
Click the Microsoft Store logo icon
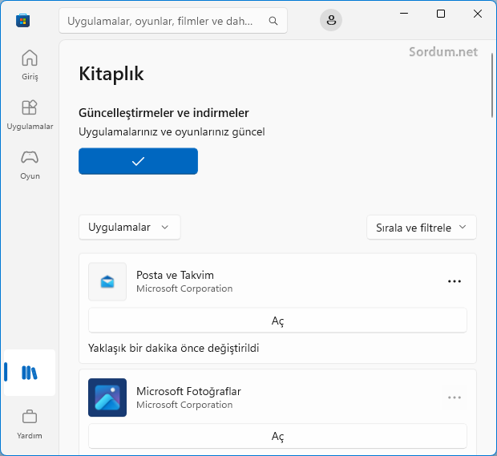click(22, 21)
